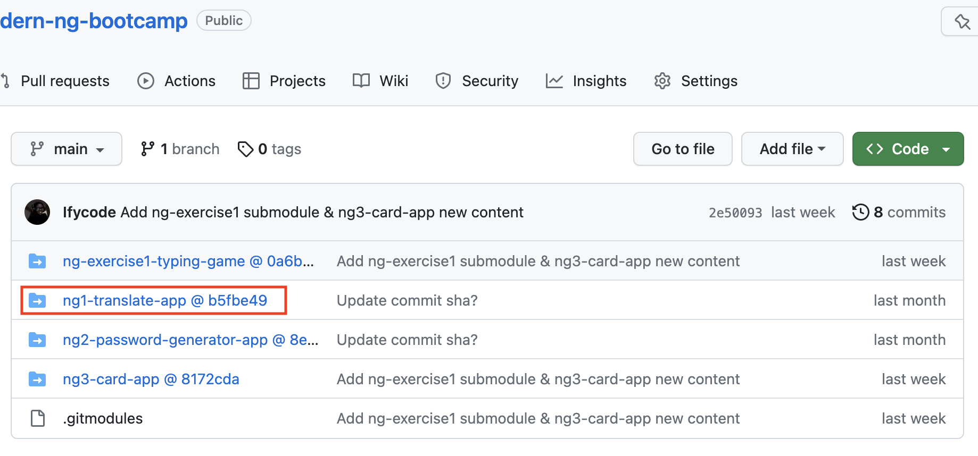Image resolution: width=978 pixels, height=456 pixels.
Task: Click the commits history clock icon
Action: [x=860, y=212]
